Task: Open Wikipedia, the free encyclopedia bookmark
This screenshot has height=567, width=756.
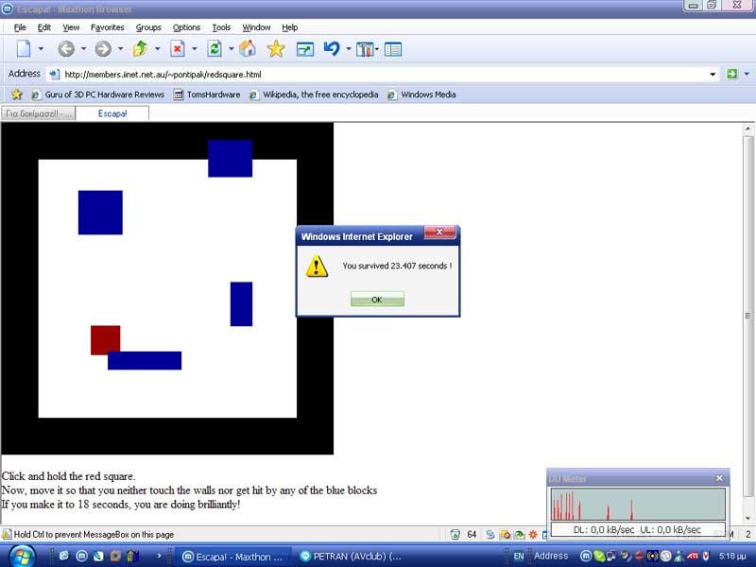Action: tap(314, 94)
